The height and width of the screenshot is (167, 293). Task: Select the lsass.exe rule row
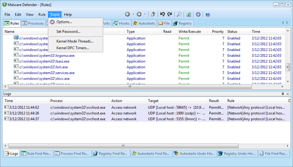click(143, 61)
